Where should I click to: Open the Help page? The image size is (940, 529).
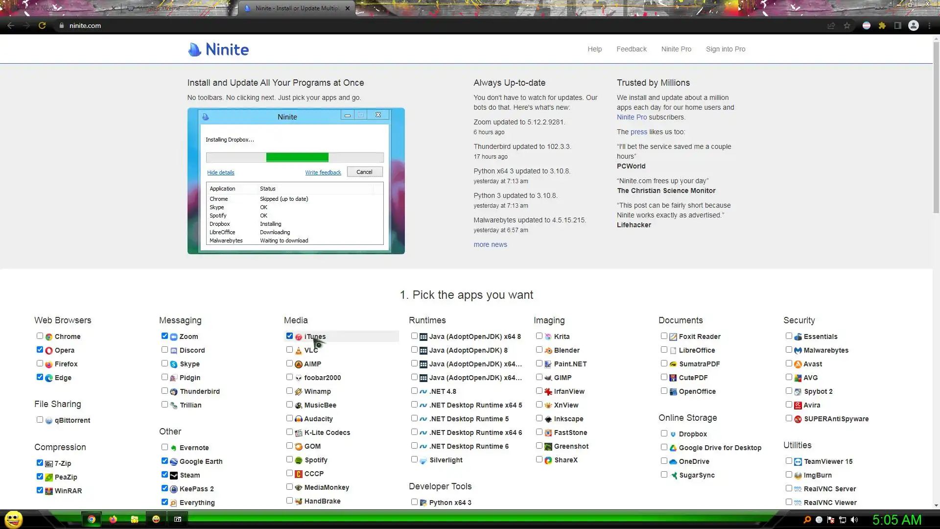point(594,49)
